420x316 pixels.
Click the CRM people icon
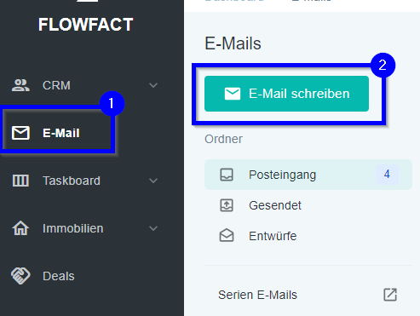(x=20, y=85)
